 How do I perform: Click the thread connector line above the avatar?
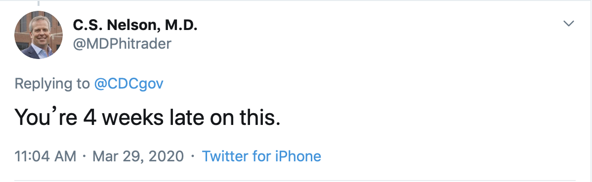click(38, 3)
